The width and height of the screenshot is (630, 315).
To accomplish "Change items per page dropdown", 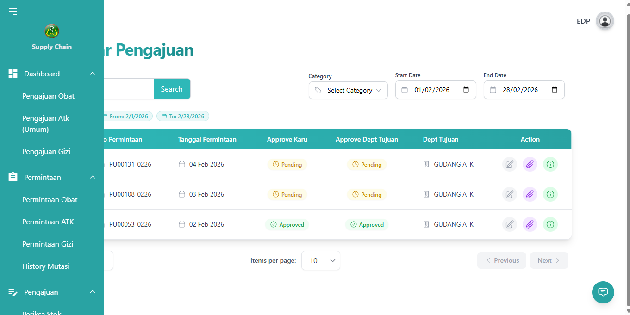I will point(321,260).
